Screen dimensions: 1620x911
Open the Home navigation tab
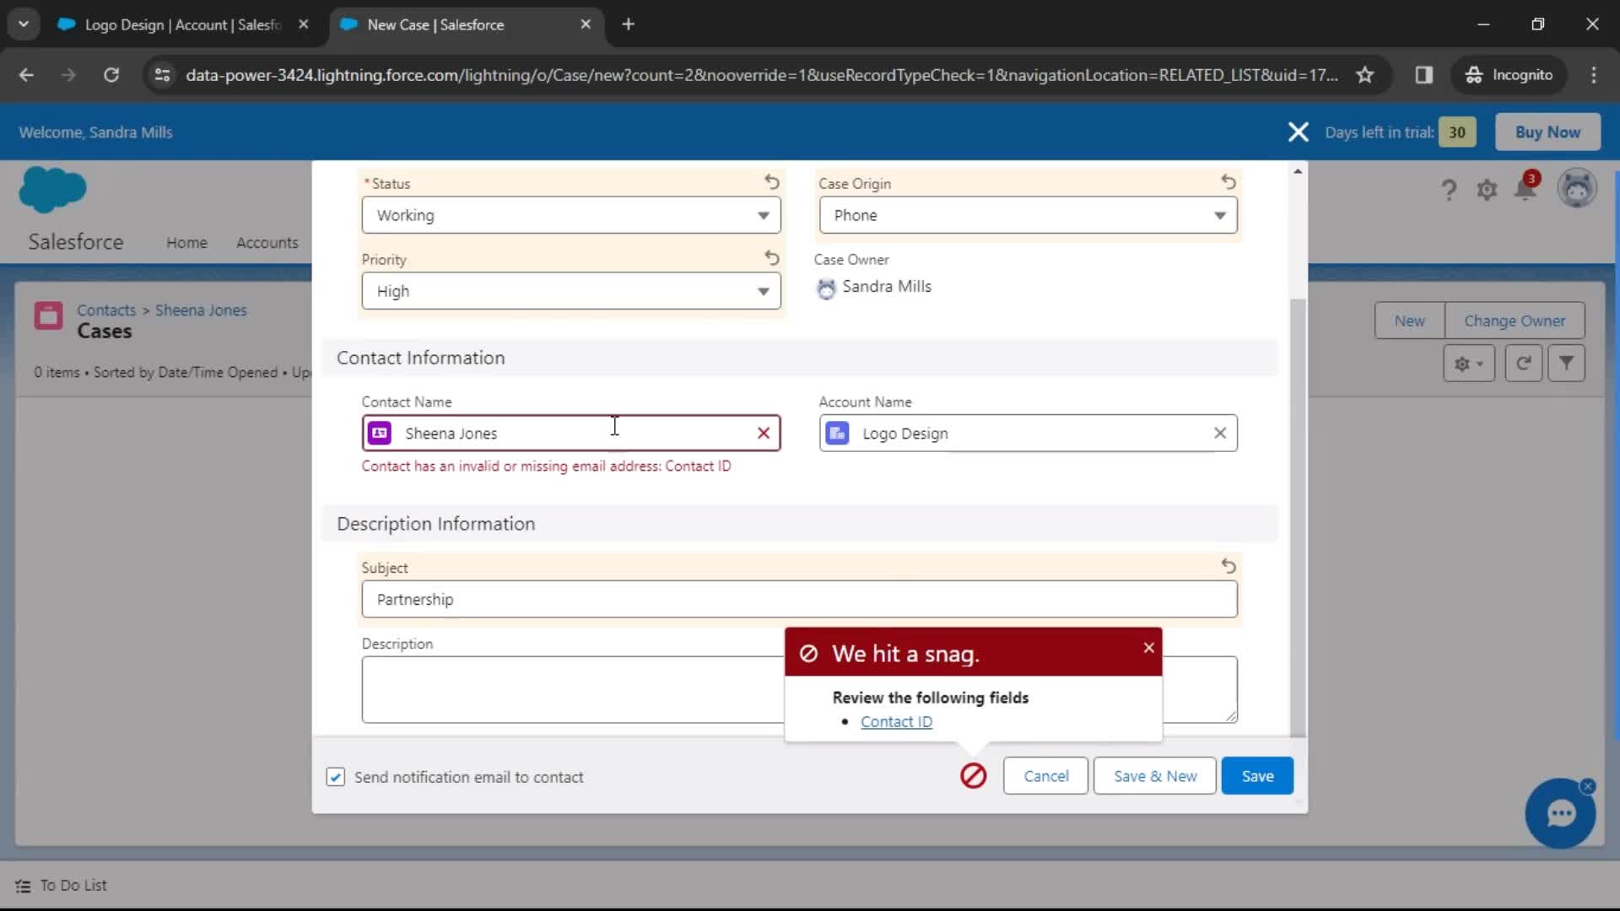point(186,243)
